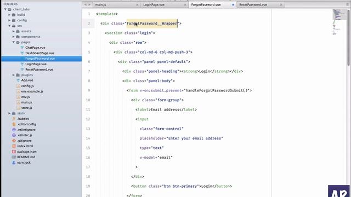This screenshot has height=197, width=351.
Task: Click the .editorconfig file icon
Action: coord(14,124)
